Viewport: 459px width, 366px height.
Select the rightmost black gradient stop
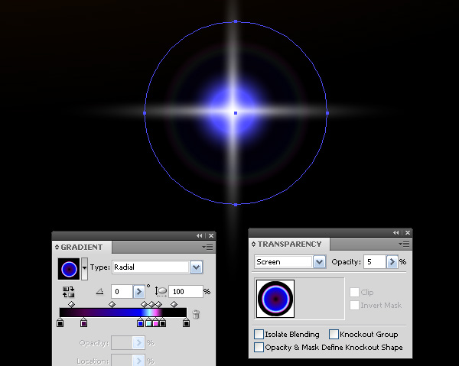pos(186,322)
